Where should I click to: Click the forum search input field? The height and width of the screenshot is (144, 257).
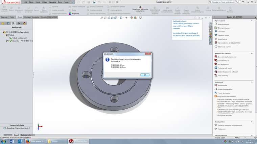(222, 2)
